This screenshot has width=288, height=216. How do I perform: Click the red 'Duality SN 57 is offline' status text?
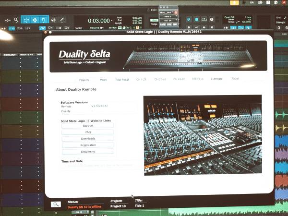84,207
